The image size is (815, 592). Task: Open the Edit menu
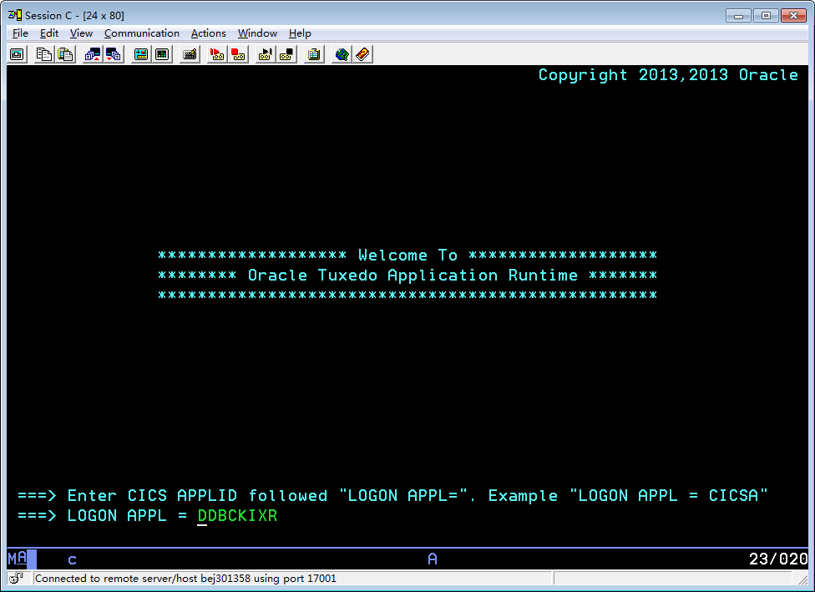pos(49,33)
